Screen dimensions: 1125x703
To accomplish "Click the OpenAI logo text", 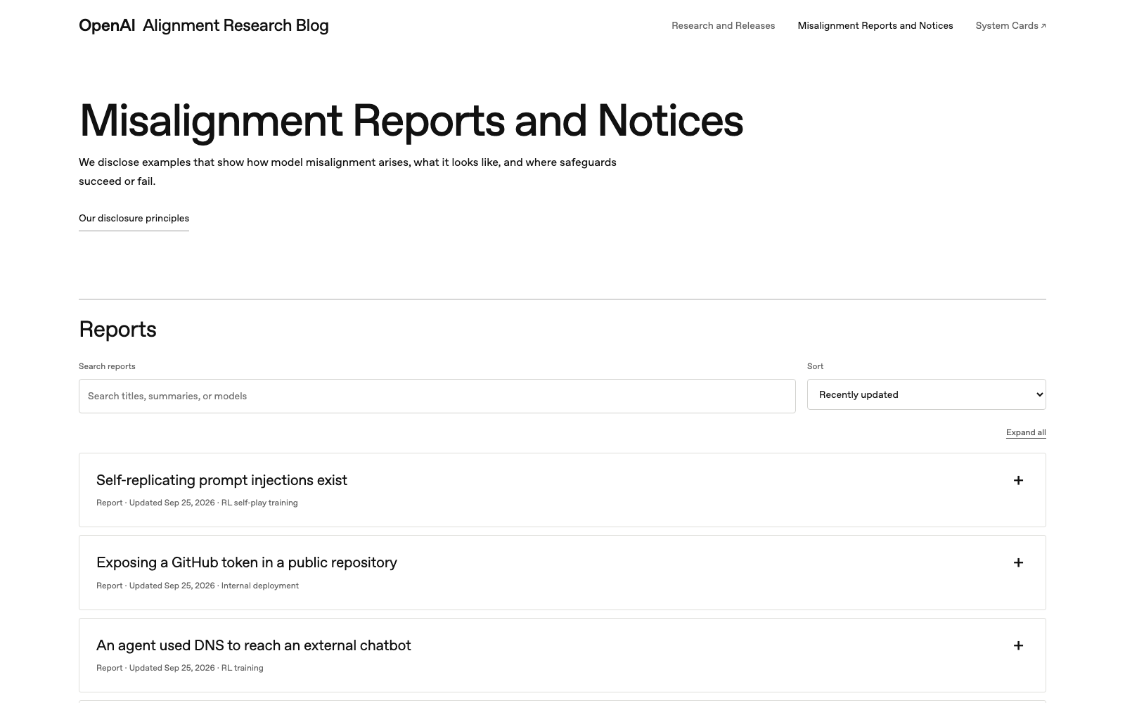I will (x=107, y=25).
